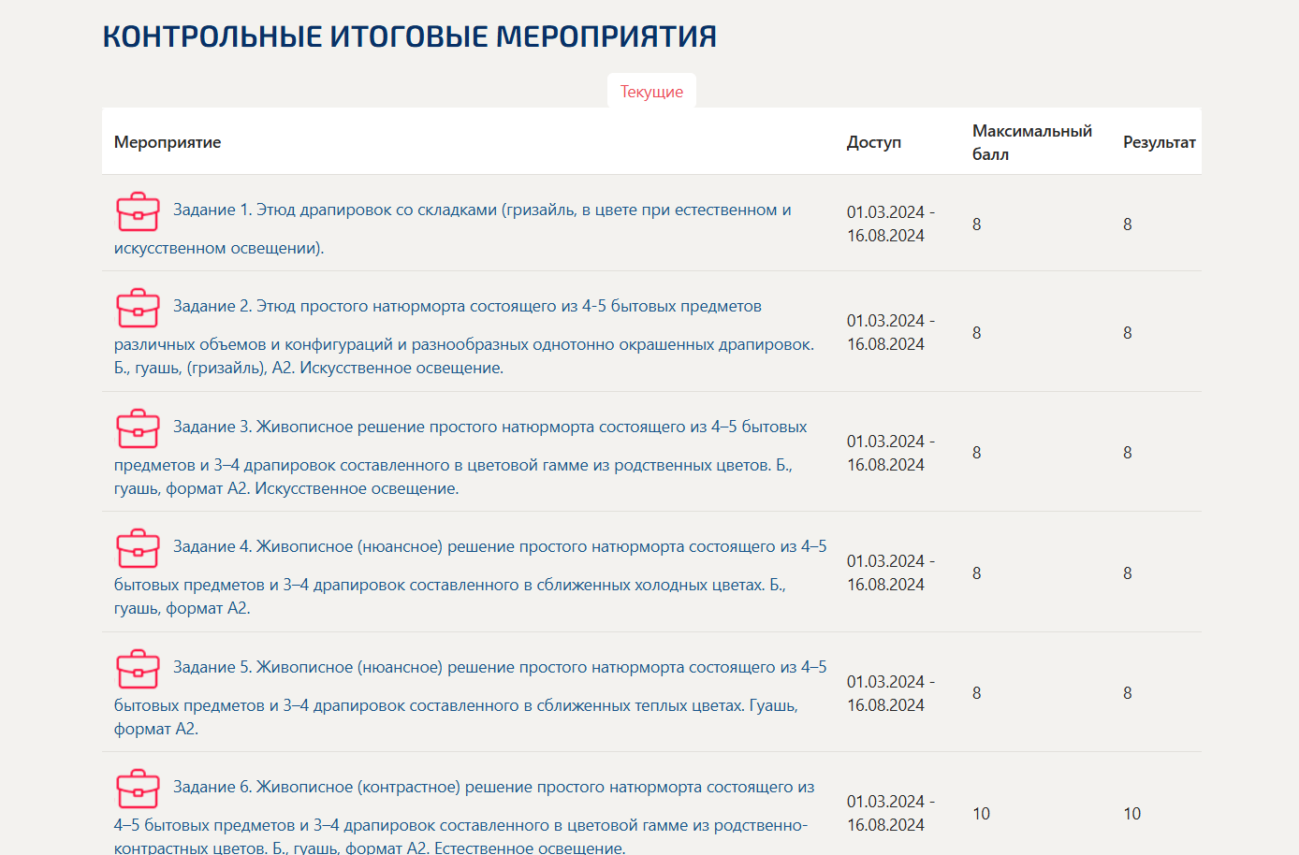Open Задание 2 simple still life link
The image size is (1299, 855).
coord(464,337)
